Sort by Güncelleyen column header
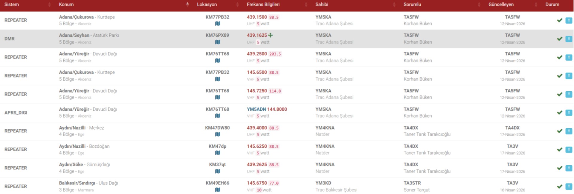The width and height of the screenshot is (574, 194). (501, 4)
